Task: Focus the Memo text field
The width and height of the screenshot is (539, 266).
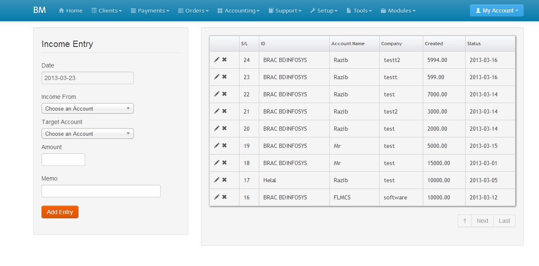Action: [x=101, y=191]
